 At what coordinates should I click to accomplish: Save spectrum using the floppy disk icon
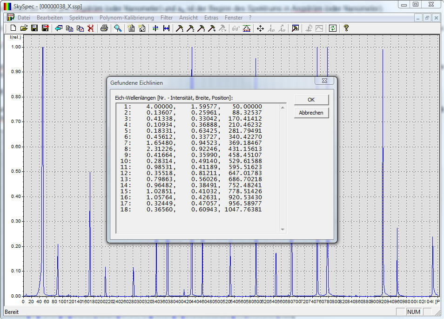[x=34, y=28]
